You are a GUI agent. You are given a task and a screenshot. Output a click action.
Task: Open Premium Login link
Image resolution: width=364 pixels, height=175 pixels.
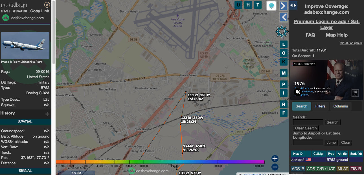[326, 24]
